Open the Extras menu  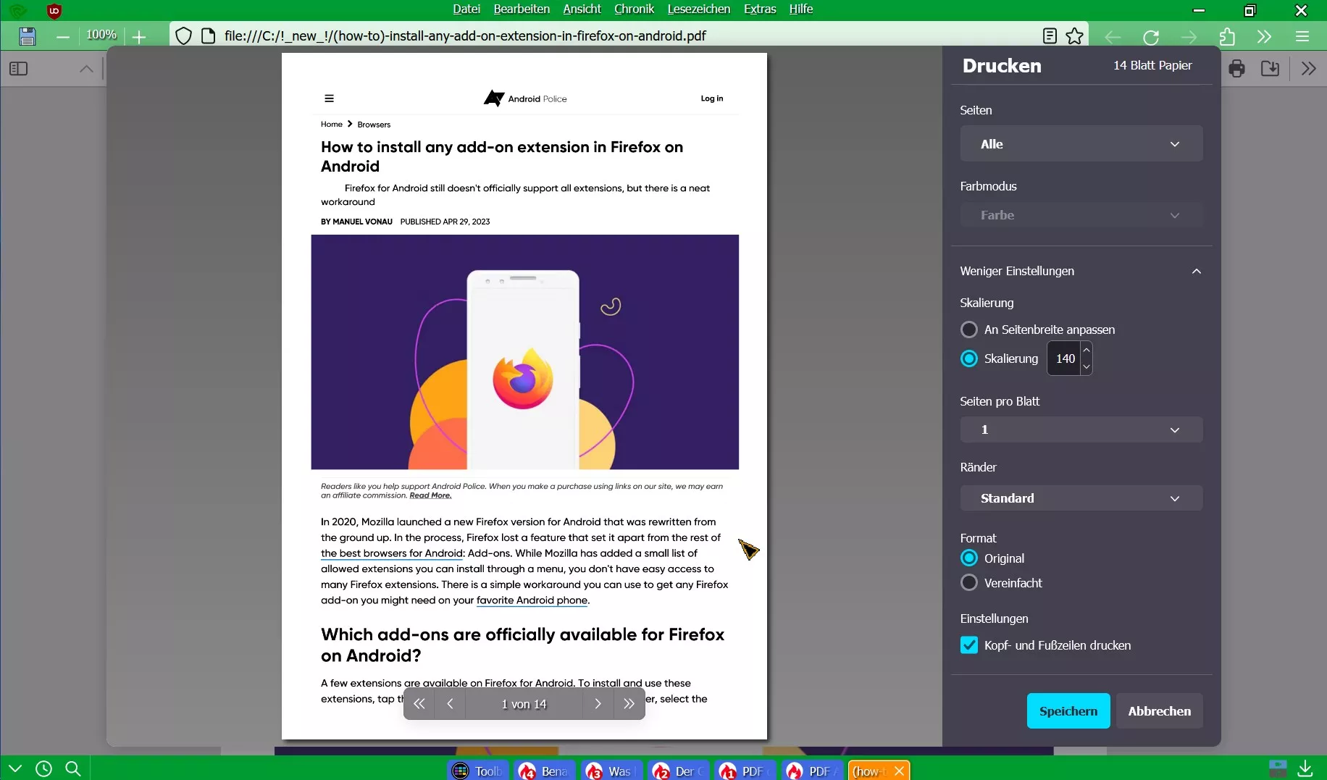pos(760,9)
